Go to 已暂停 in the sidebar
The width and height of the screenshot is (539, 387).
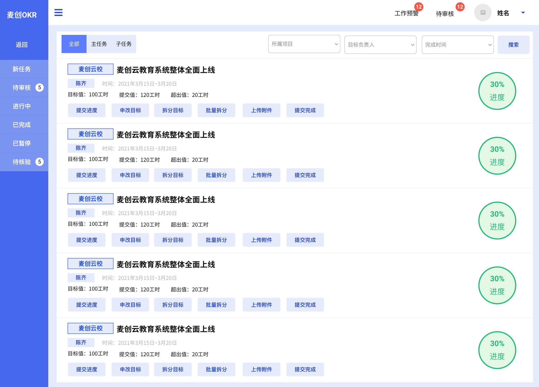click(22, 143)
